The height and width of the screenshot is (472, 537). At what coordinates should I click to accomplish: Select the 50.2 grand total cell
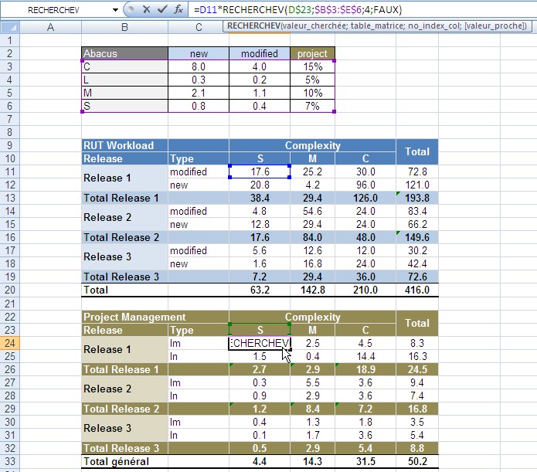point(417,461)
